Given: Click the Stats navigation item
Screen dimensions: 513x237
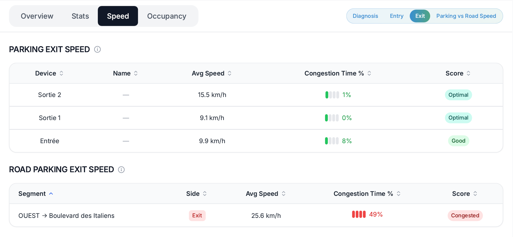Looking at the screenshot, I should (80, 16).
